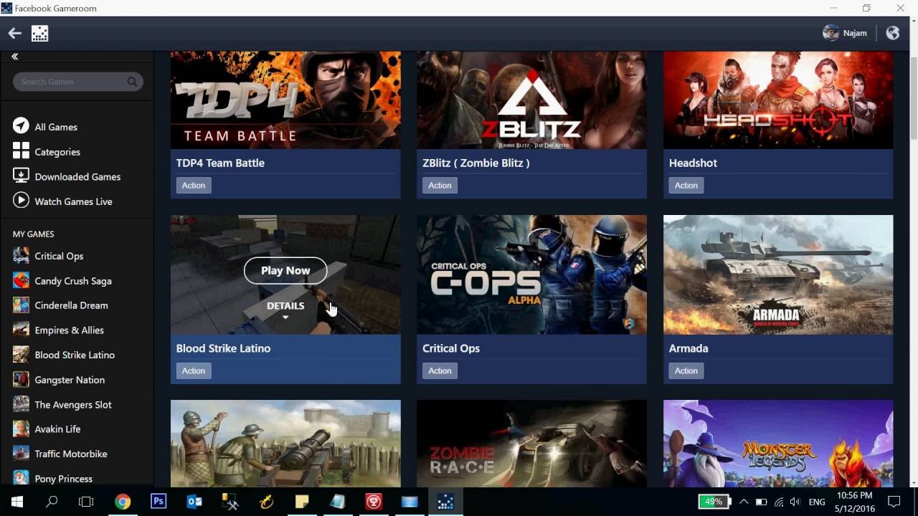Screen dimensions: 918x516
Task: Select Downloaded Games in sidebar
Action: (x=77, y=177)
